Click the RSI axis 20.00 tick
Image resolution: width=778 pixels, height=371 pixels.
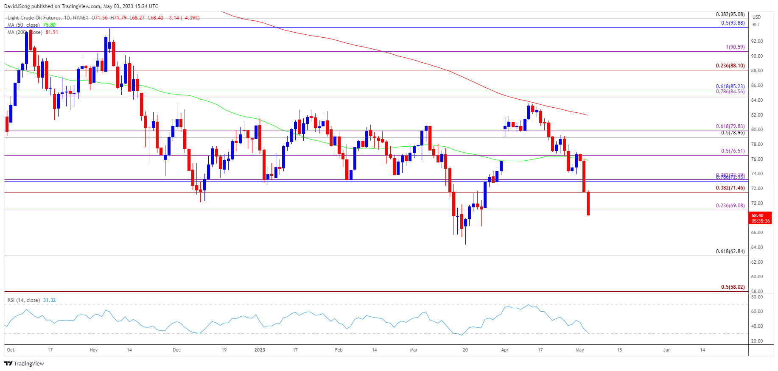[x=757, y=341]
